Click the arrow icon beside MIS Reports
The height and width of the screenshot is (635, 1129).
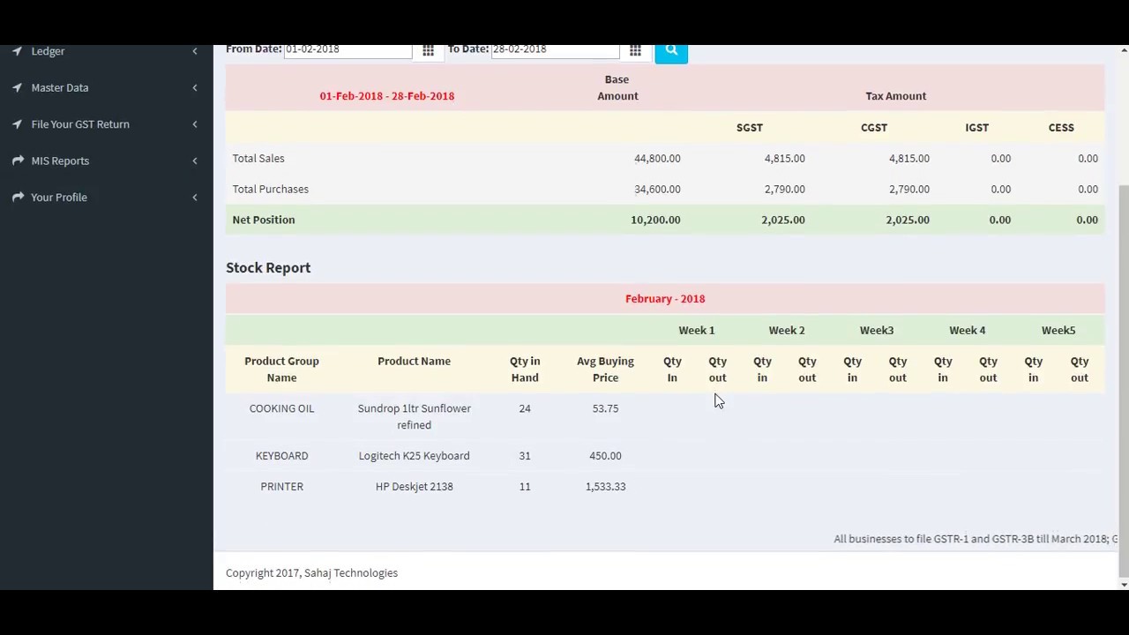coord(17,161)
